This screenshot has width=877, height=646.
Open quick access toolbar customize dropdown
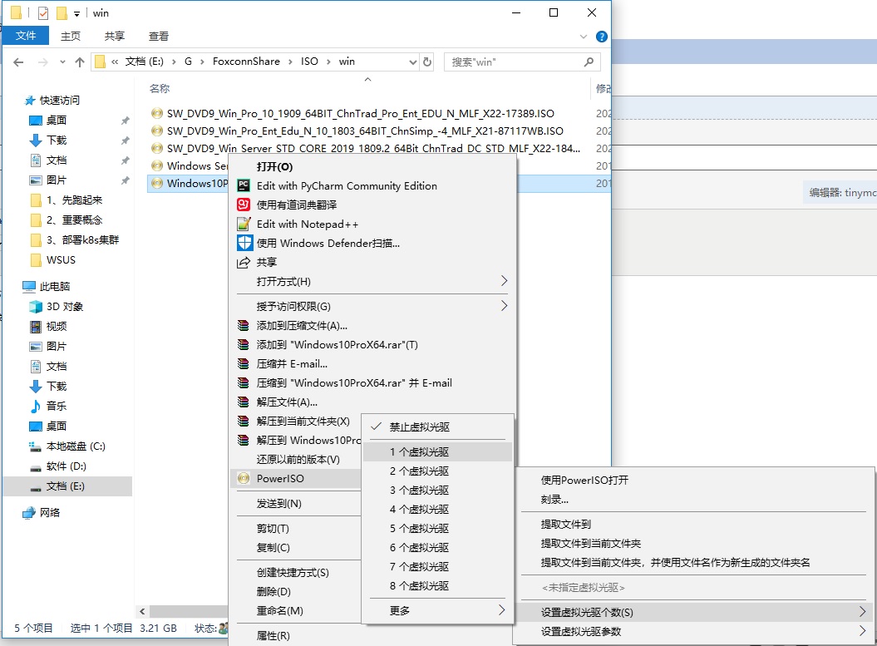[x=76, y=13]
